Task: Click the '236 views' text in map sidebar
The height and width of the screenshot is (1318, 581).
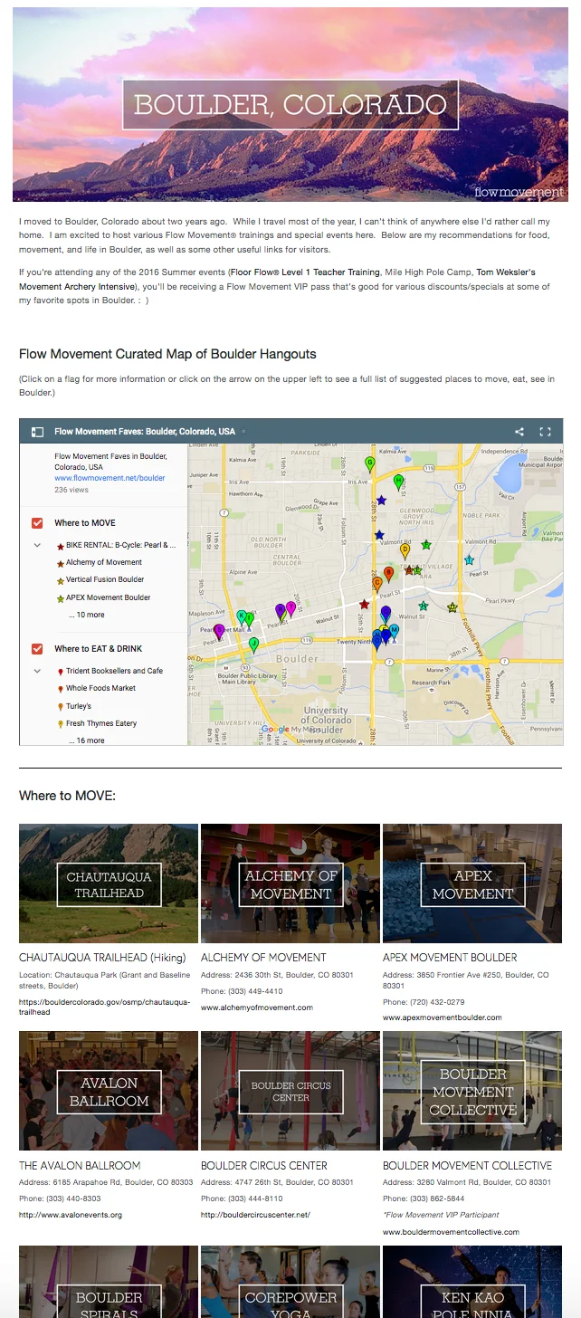Action: [x=71, y=490]
